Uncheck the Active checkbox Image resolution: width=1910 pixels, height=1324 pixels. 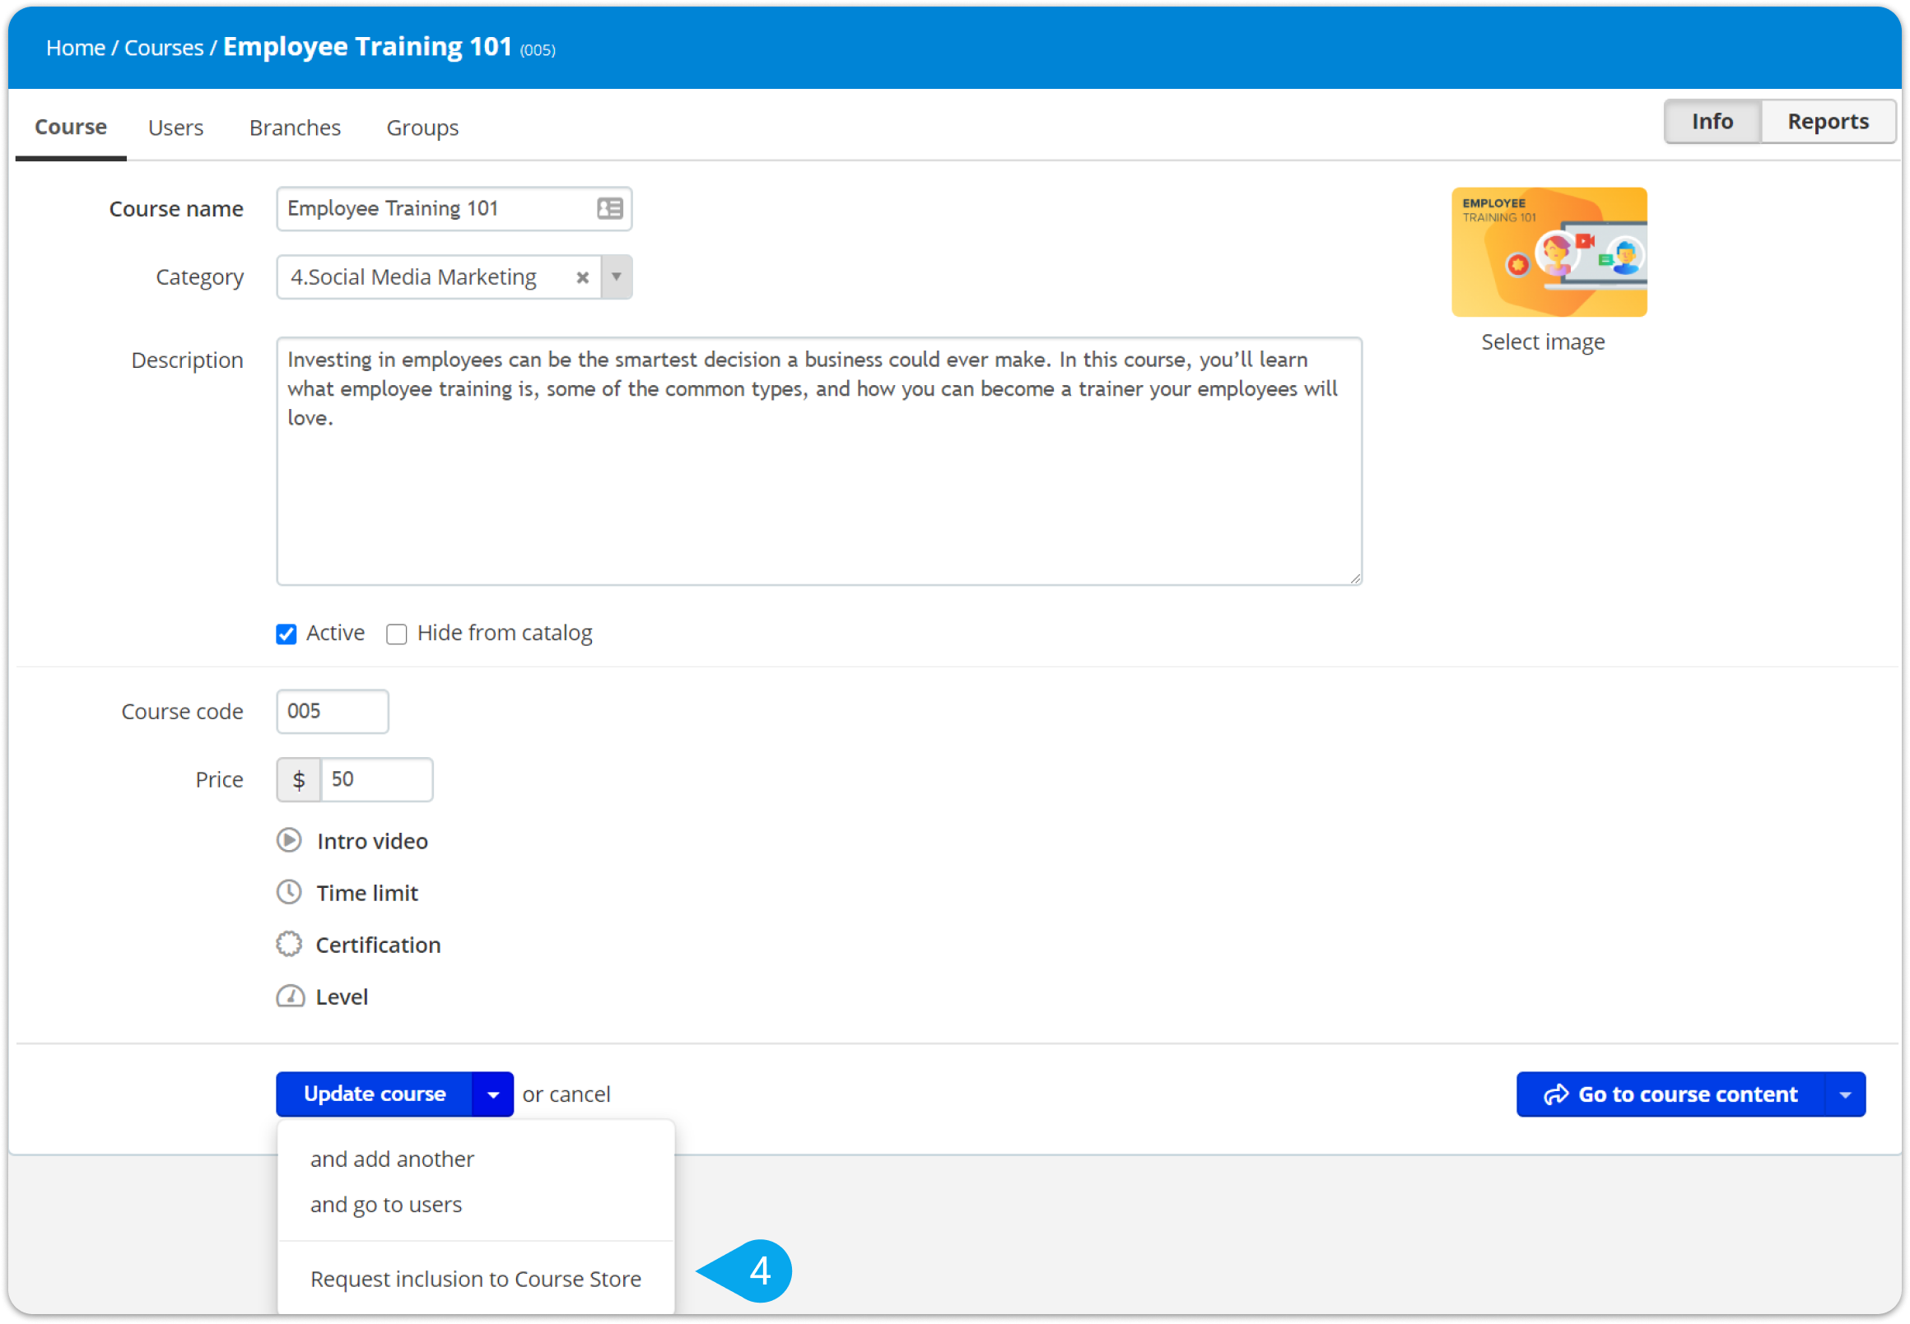286,633
